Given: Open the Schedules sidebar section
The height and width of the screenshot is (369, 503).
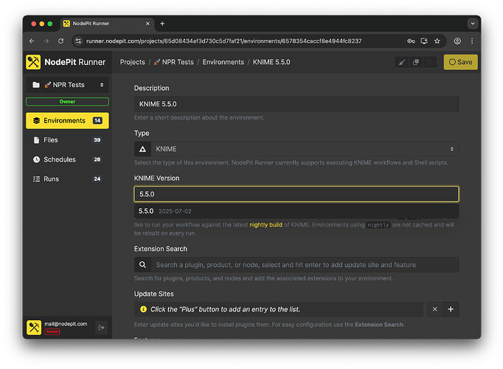Looking at the screenshot, I should (67, 159).
